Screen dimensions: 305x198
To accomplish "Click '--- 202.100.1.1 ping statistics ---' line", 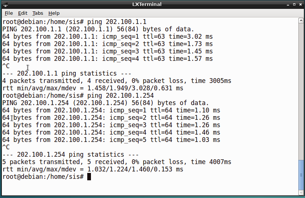I will [67, 73].
